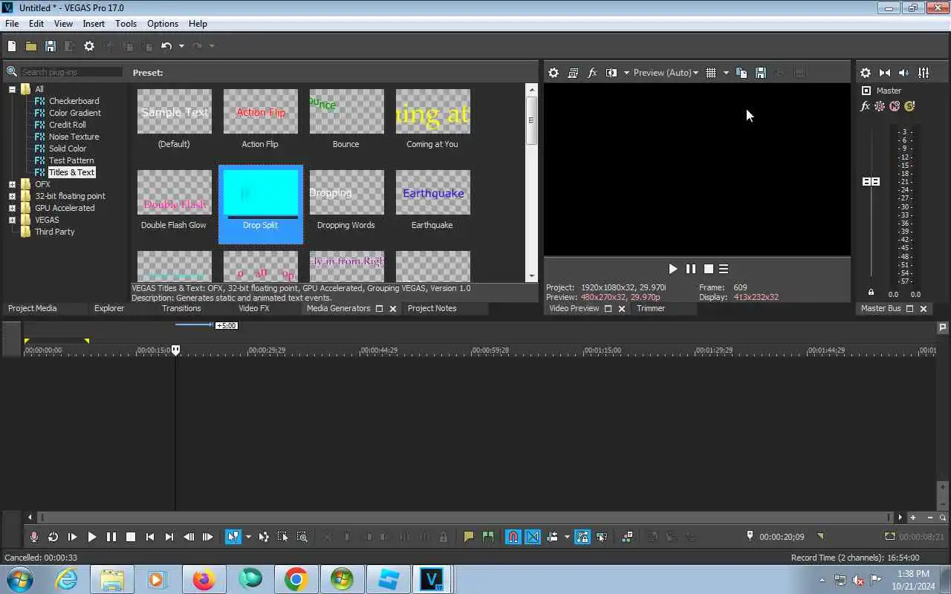The width and height of the screenshot is (951, 594).
Task: Pause timeline playback
Action: coord(111,537)
